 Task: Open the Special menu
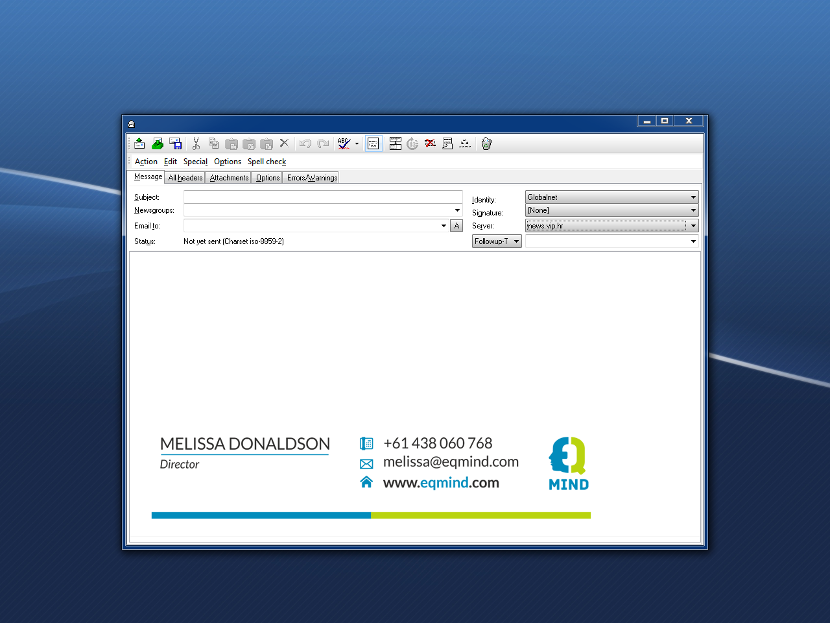pyautogui.click(x=195, y=162)
